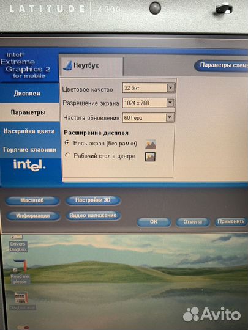This screenshot has height=330, width=248.
Task: Click the Применить button
Action: 231,222
